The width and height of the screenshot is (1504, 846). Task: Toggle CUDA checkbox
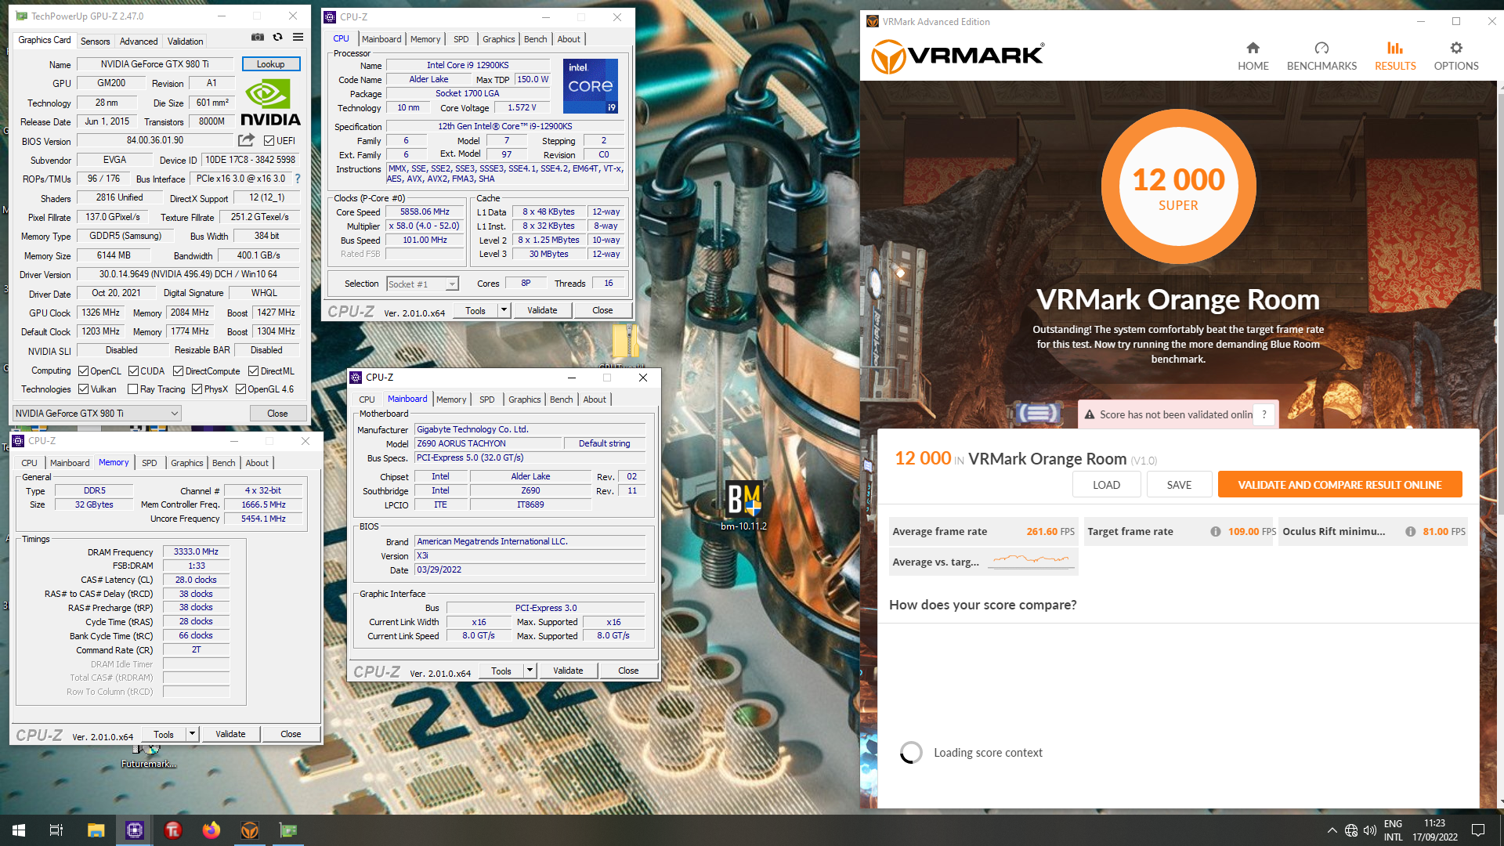(x=134, y=371)
